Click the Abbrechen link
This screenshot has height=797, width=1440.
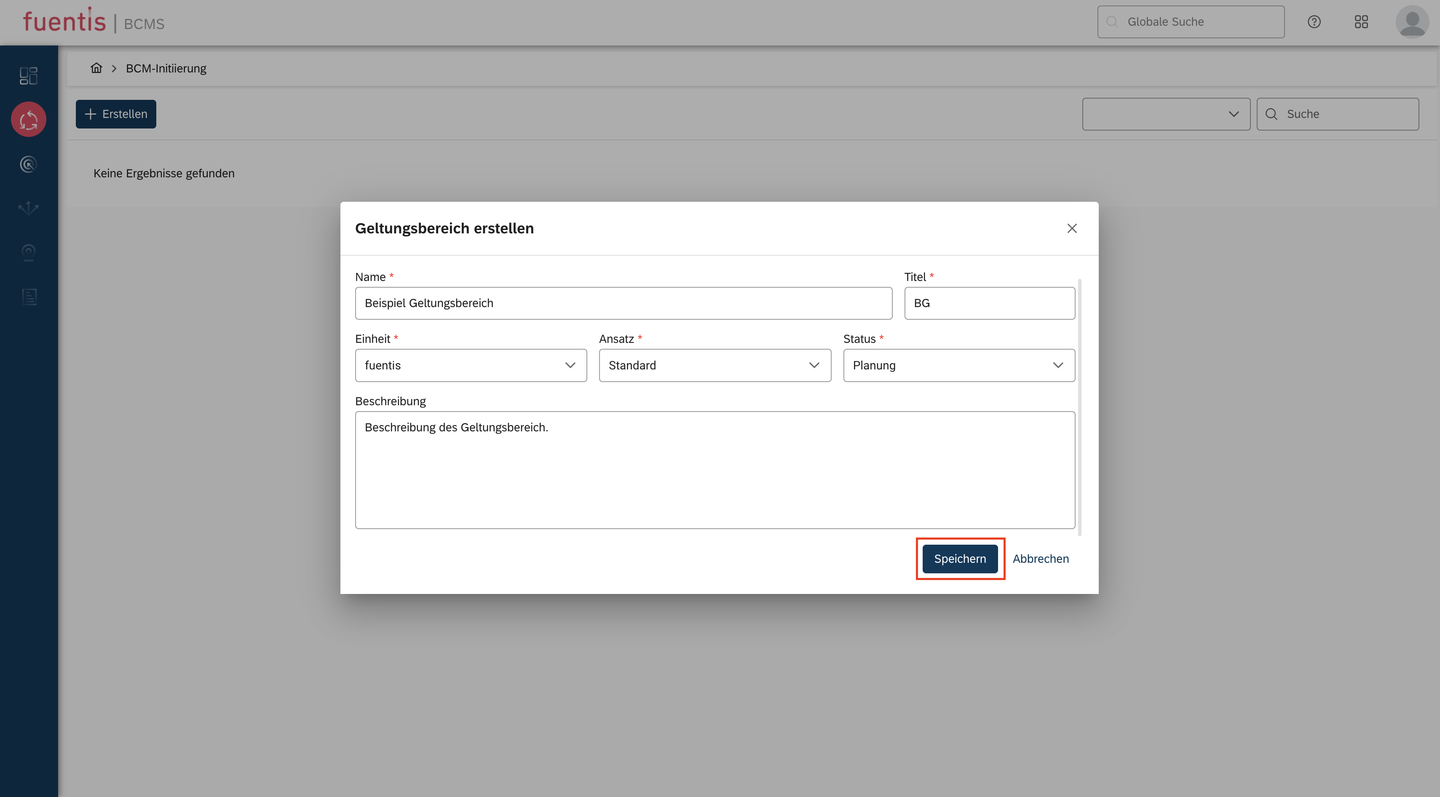coord(1040,558)
